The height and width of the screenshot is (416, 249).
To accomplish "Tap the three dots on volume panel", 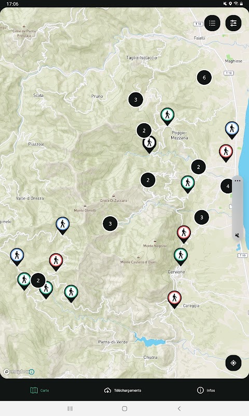I will (238, 180).
